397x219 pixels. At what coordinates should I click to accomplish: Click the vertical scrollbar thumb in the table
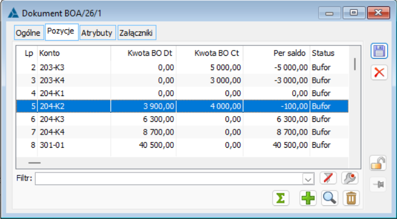coord(355,64)
